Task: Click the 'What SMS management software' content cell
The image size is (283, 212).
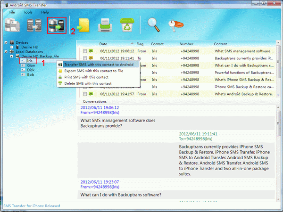Action: [x=244, y=51]
